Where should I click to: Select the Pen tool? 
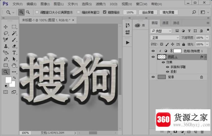point(6,59)
